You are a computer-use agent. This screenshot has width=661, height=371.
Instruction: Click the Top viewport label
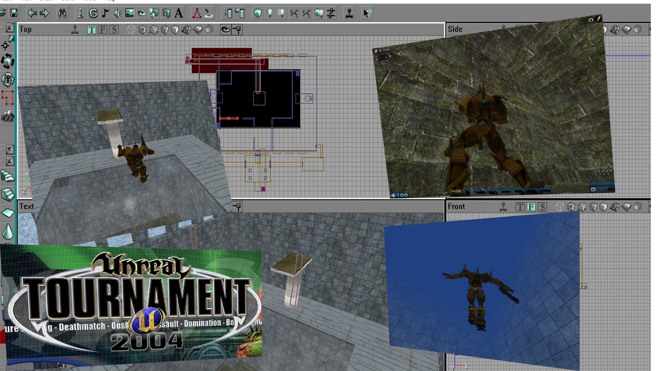point(25,29)
